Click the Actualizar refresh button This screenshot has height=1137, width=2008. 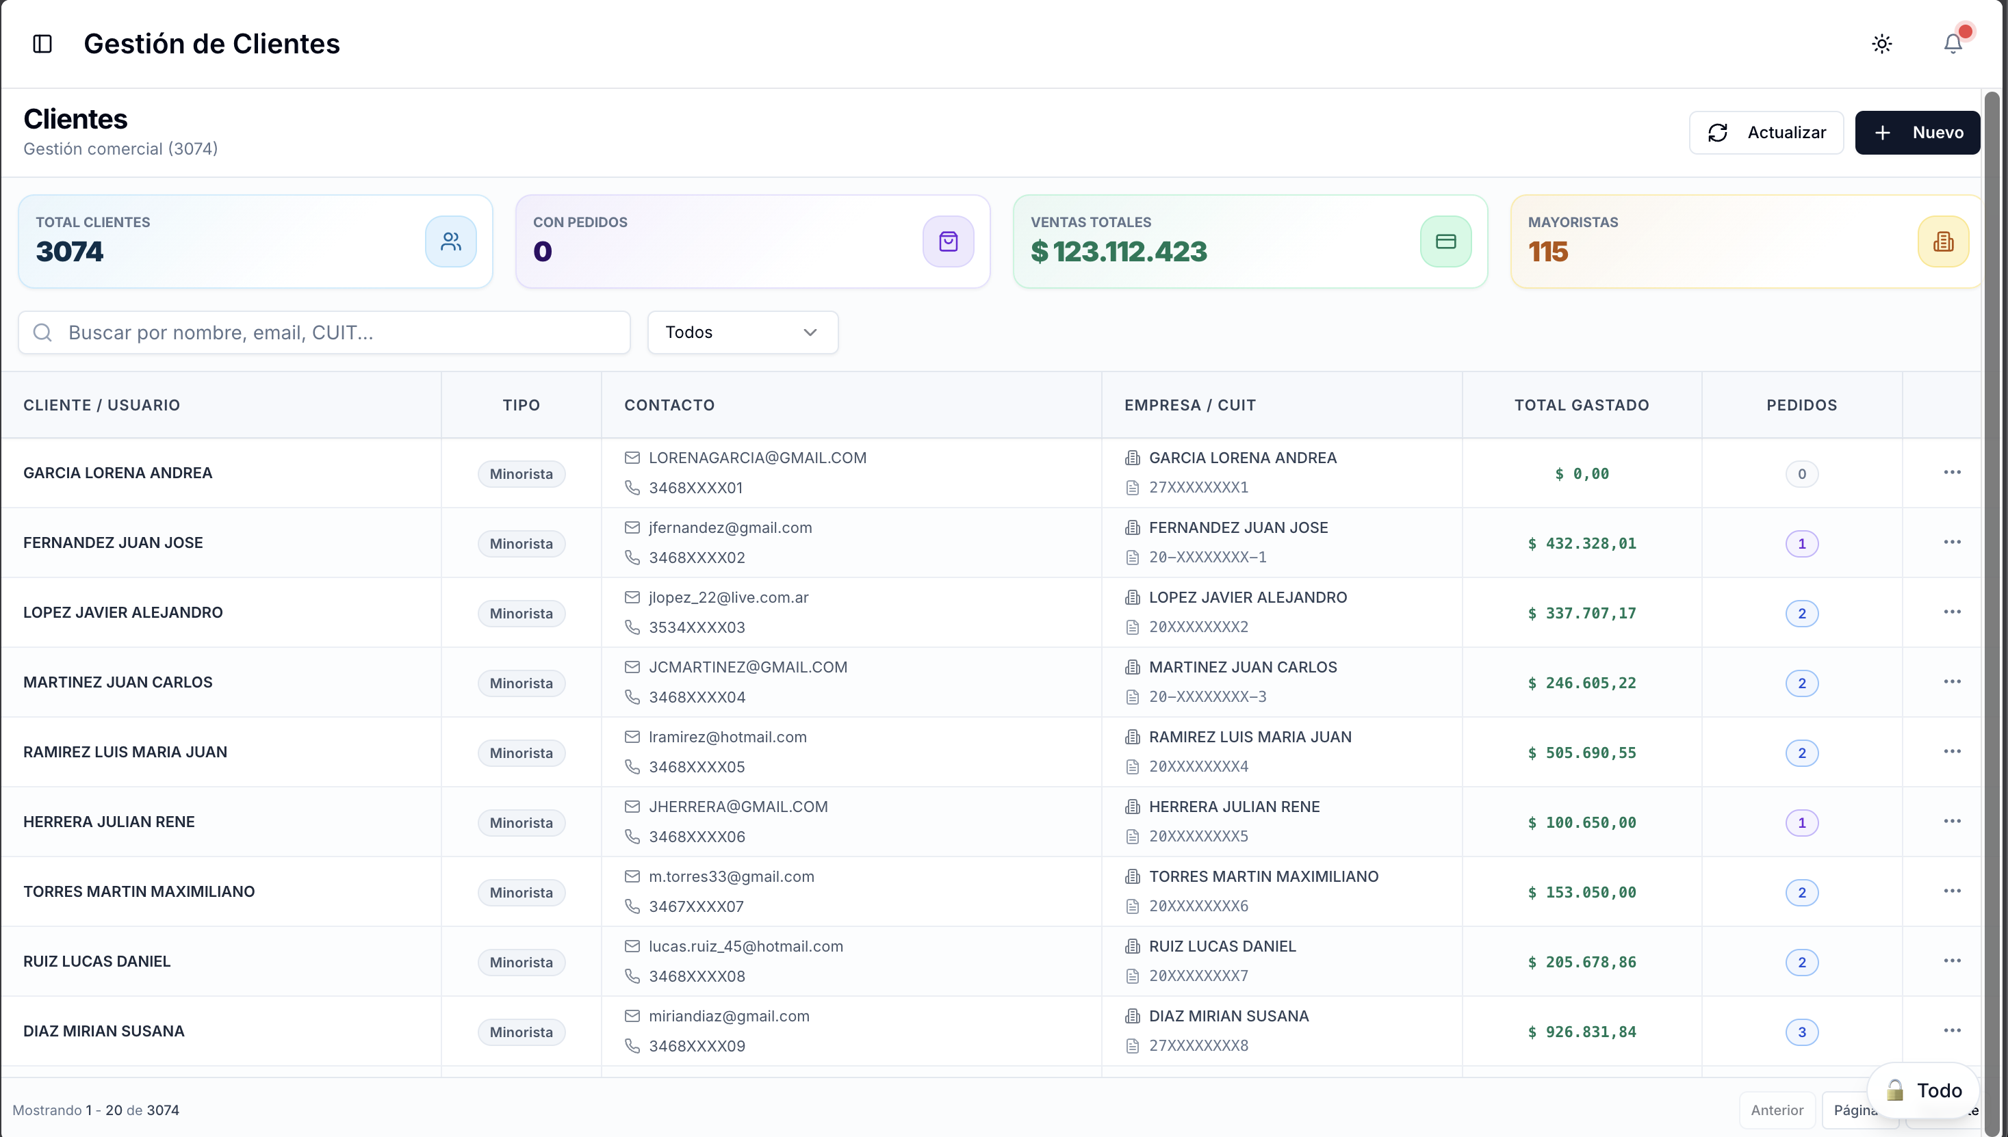pyautogui.click(x=1766, y=133)
